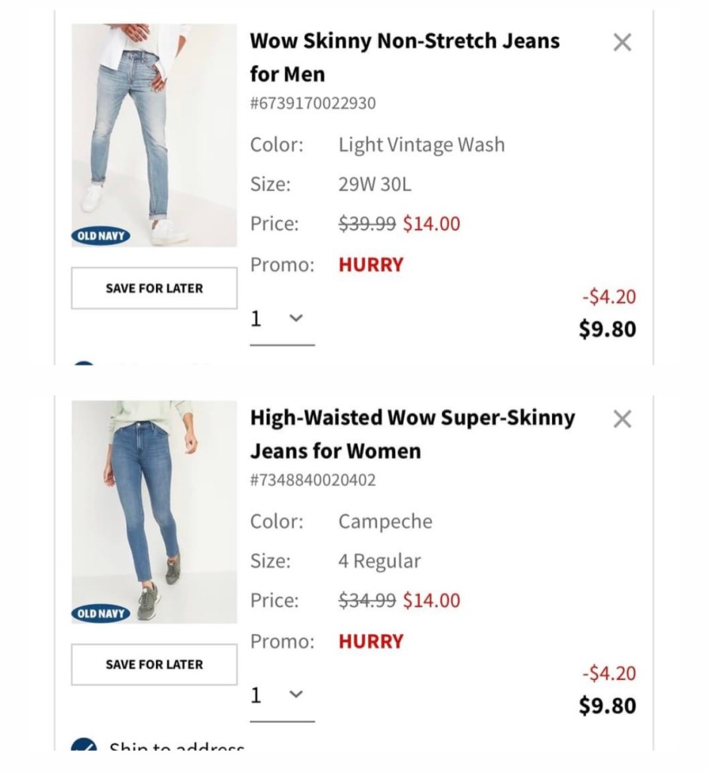Click the Light Vintage Wash color value
The width and height of the screenshot is (708, 772).
(x=421, y=145)
